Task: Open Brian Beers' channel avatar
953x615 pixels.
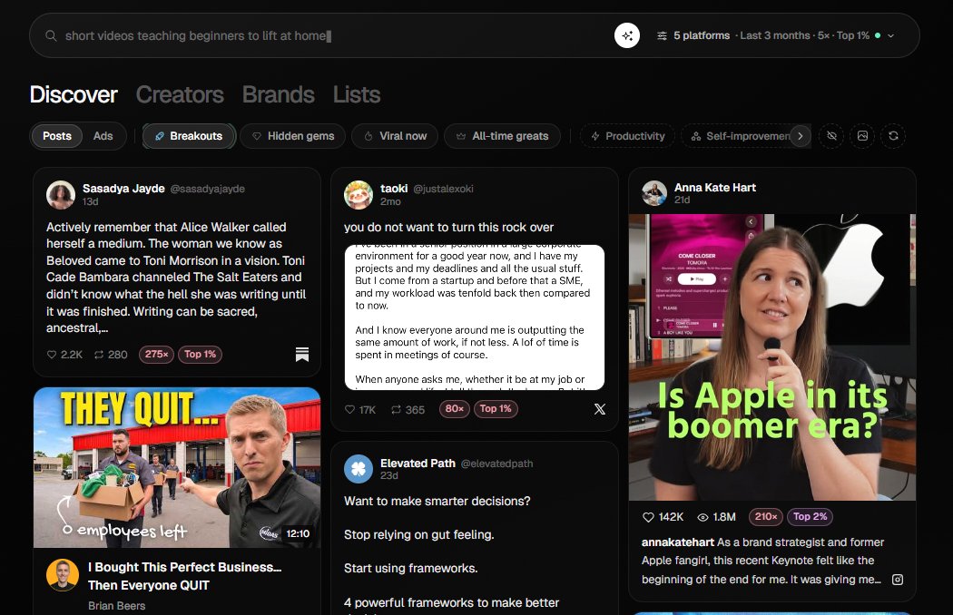Action: (x=63, y=575)
